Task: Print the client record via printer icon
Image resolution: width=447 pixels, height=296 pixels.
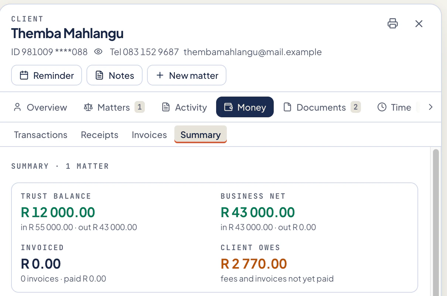Action: [x=393, y=24]
